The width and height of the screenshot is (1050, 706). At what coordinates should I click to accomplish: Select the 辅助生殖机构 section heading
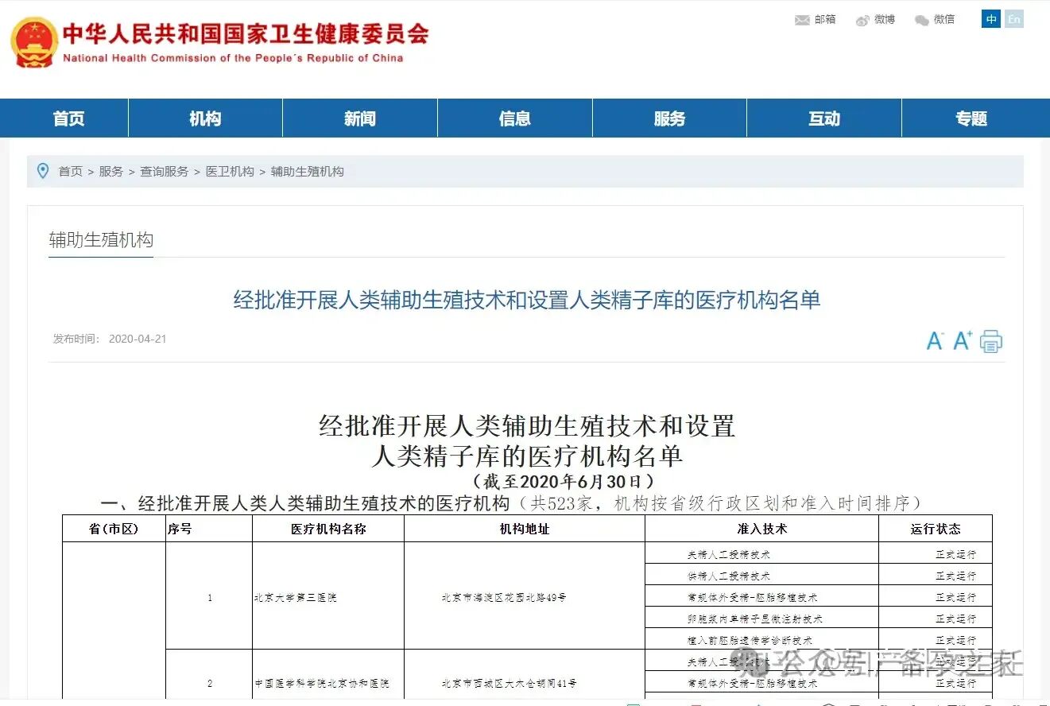[x=100, y=240]
